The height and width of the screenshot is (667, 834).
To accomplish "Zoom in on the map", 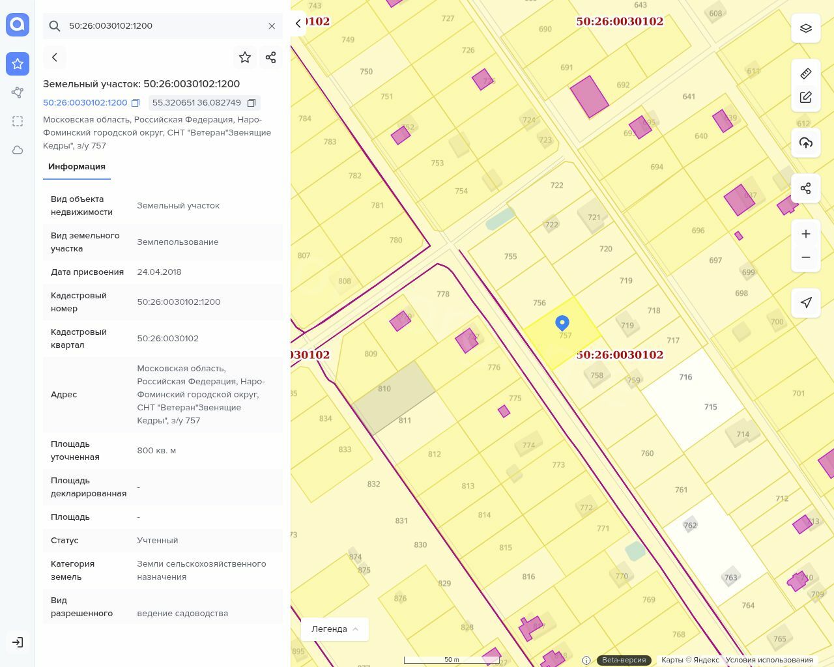I will pyautogui.click(x=805, y=234).
